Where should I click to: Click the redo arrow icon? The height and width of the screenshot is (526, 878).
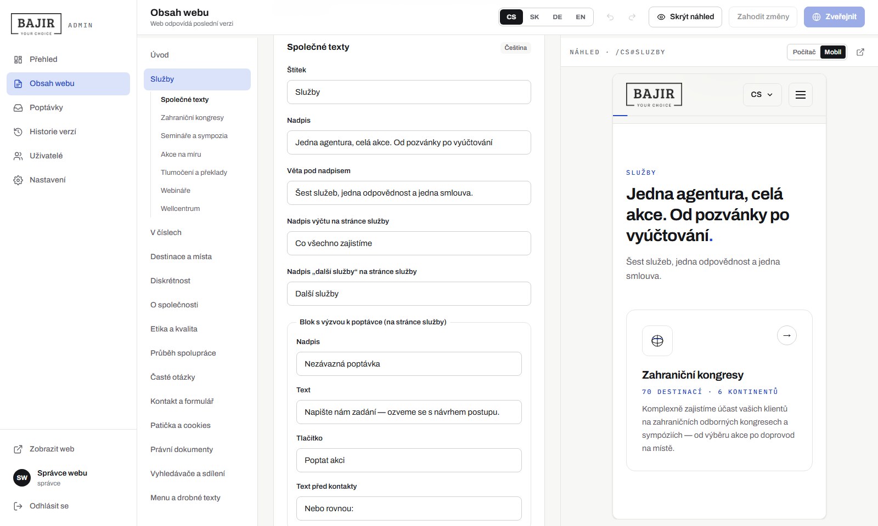[x=632, y=17]
